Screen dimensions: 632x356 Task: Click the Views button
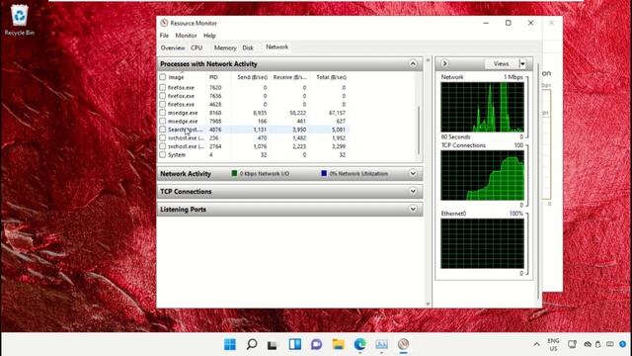(x=501, y=63)
